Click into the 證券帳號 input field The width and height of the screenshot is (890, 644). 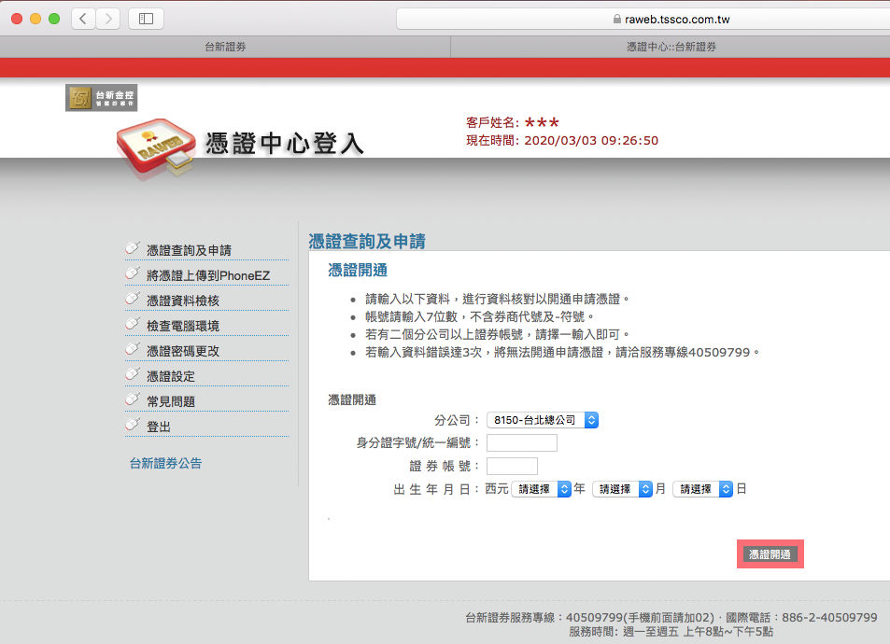(512, 466)
